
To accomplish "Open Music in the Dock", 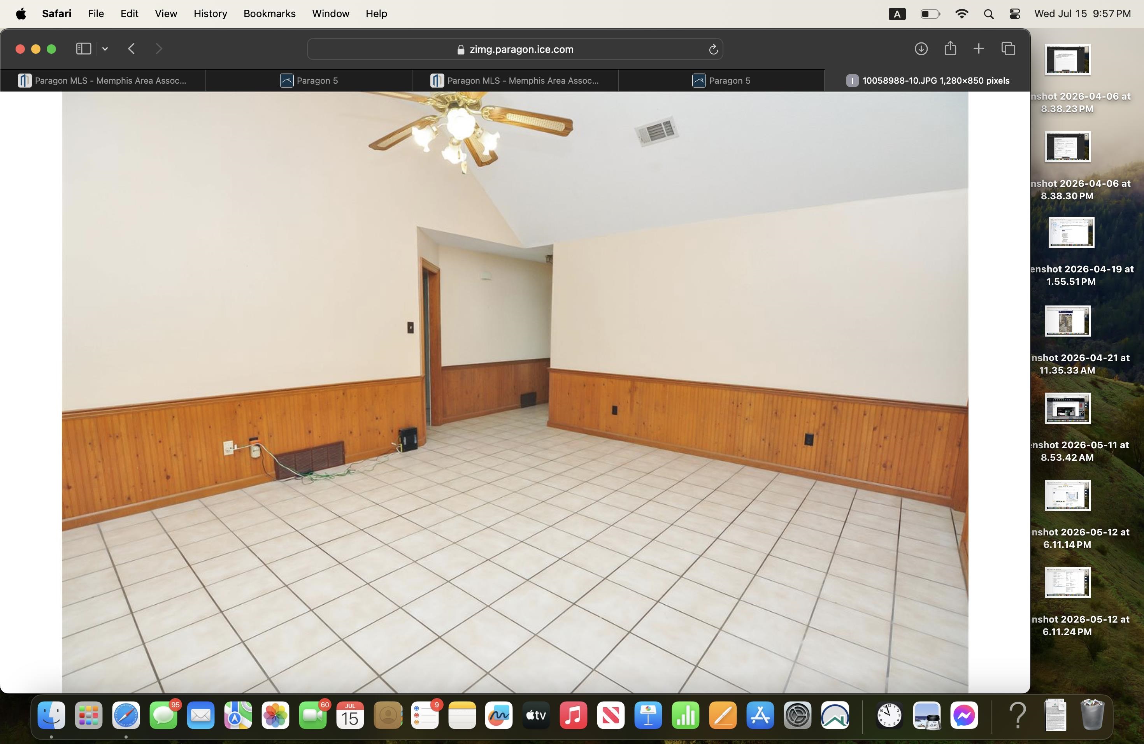I will coord(574,716).
